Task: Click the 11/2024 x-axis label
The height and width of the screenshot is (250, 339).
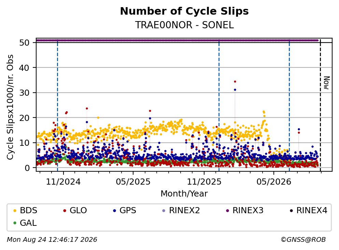Action: click(63, 182)
